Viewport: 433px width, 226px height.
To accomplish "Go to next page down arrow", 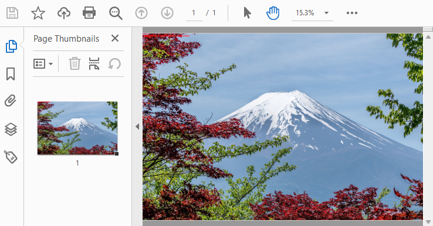I will [167, 13].
